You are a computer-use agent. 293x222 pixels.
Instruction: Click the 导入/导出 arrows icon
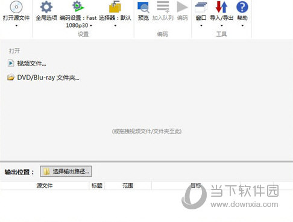[221, 7]
